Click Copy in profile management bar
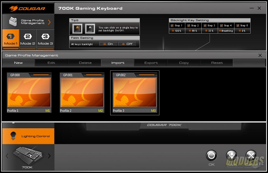 click(184, 63)
